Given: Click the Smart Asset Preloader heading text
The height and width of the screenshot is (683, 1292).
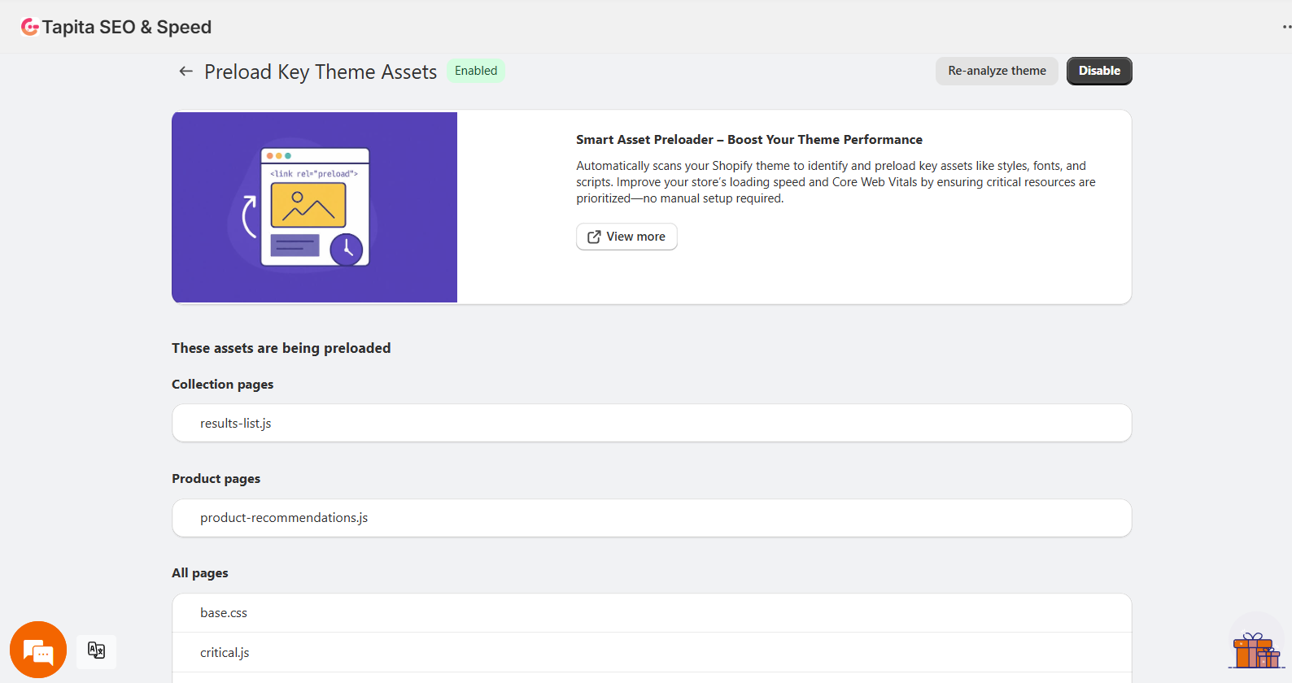Looking at the screenshot, I should [x=749, y=140].
